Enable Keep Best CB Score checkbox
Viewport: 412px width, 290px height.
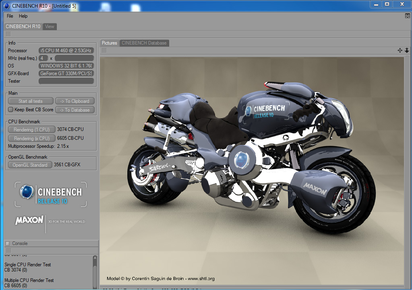pyautogui.click(x=11, y=110)
